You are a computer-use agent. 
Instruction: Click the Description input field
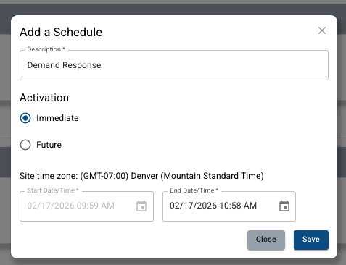[174, 65]
